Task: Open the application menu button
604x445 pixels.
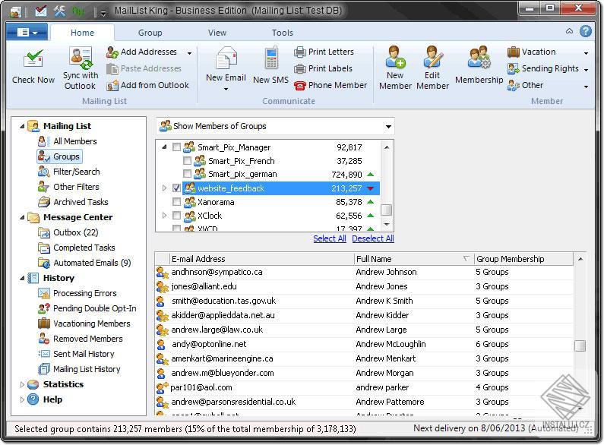Action: 27,33
